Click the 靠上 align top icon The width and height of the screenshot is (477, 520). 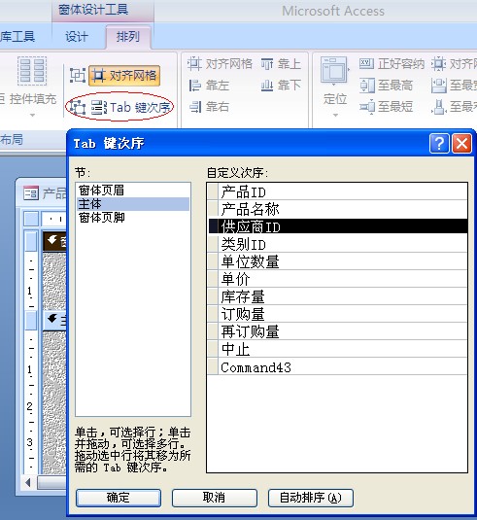point(267,64)
